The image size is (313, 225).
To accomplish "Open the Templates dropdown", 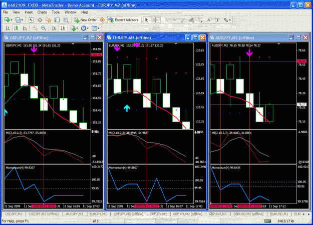I will pos(96,28).
